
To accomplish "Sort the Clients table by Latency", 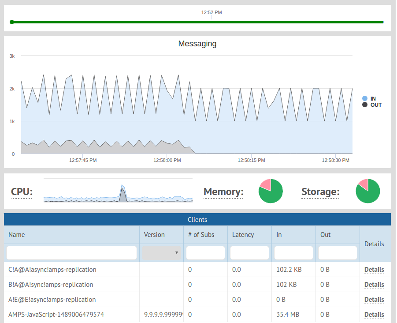I will coord(243,235).
